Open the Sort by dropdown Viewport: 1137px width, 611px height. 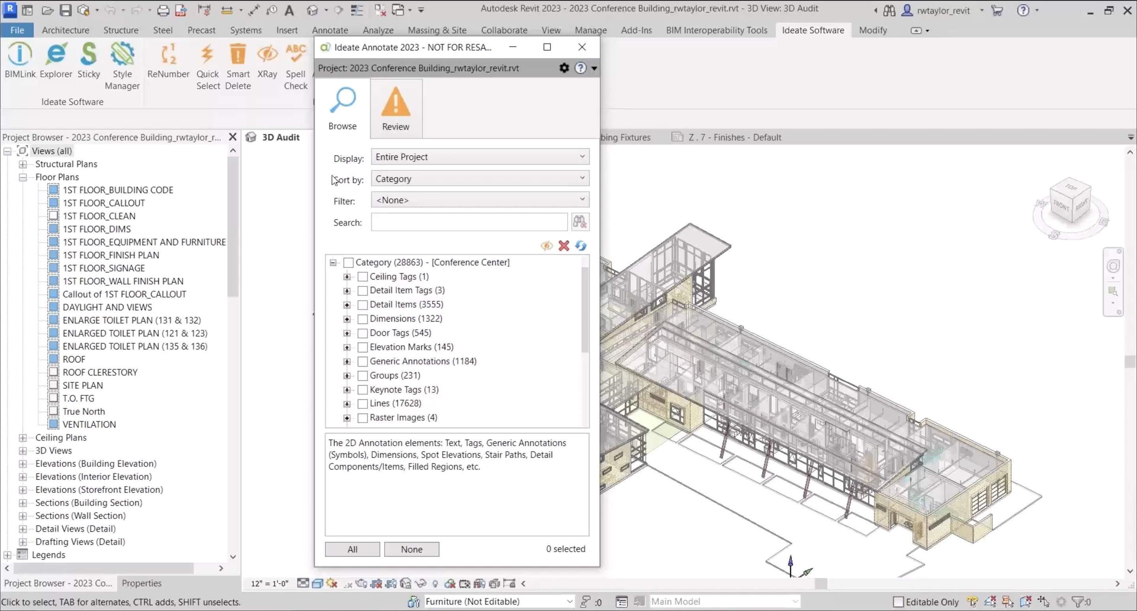480,179
